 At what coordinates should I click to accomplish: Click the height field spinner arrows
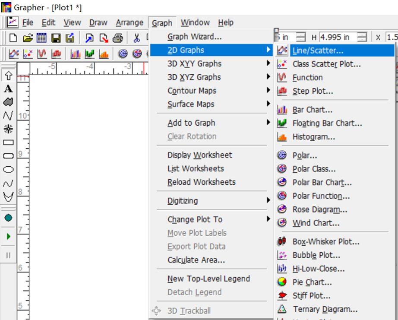pyautogui.click(x=362, y=37)
